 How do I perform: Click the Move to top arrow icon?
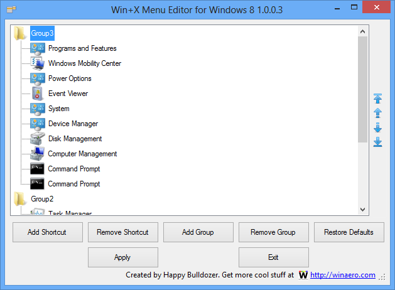[377, 99]
